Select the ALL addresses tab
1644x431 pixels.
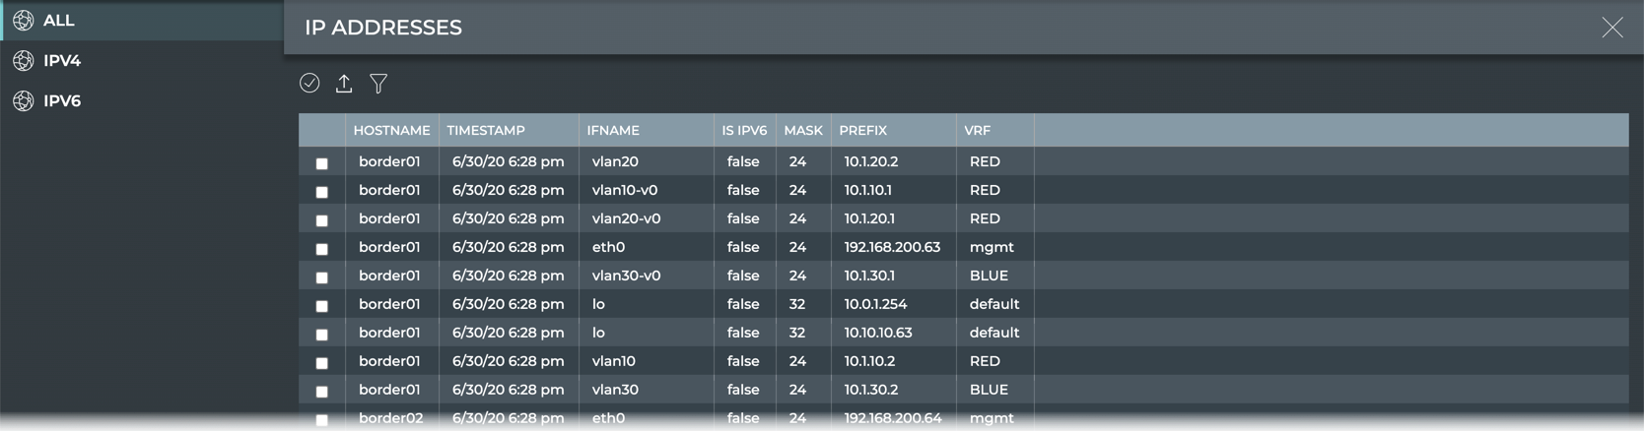(59, 21)
